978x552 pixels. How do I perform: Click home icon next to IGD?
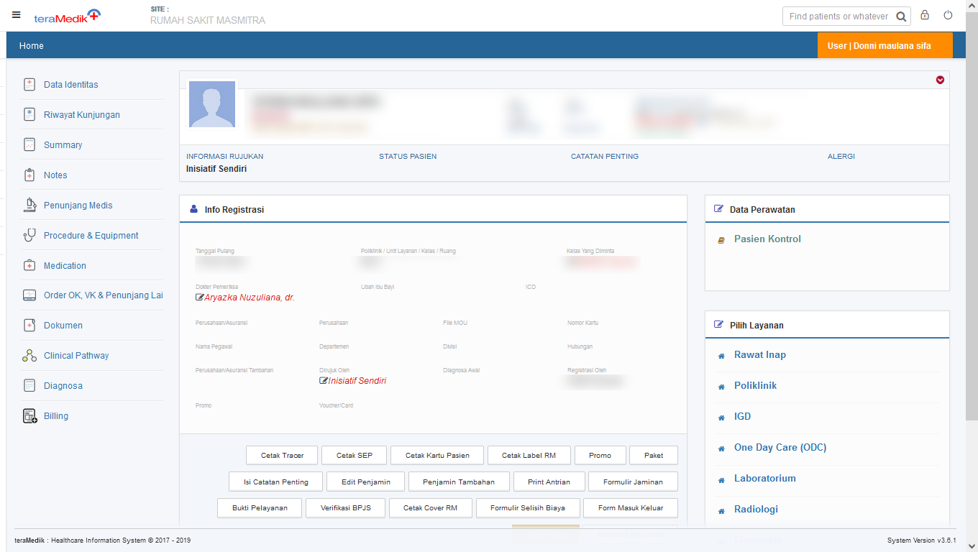click(x=721, y=418)
